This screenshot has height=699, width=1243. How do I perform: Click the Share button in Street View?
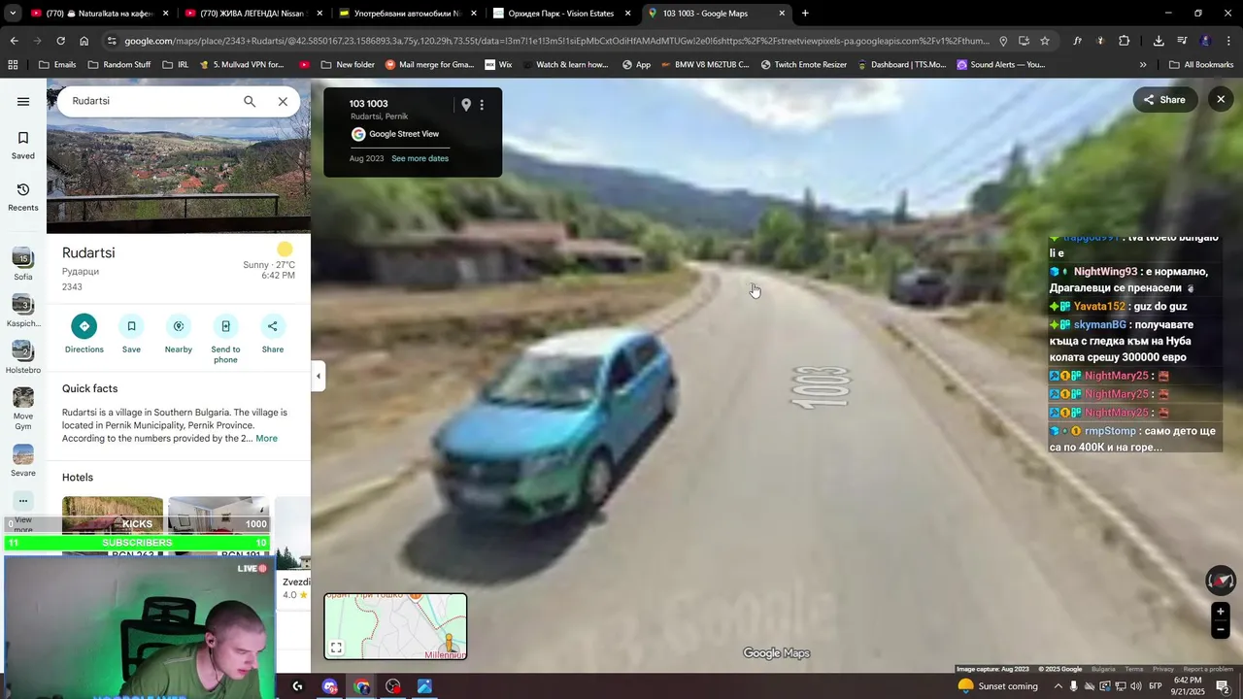[1164, 99]
